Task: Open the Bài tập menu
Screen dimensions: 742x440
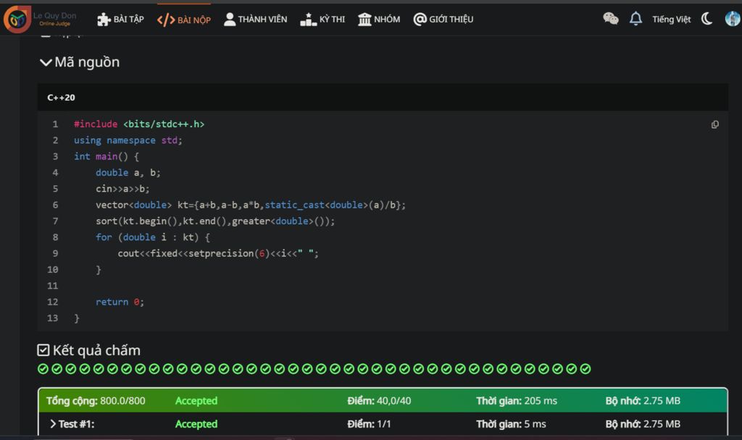Action: click(120, 20)
